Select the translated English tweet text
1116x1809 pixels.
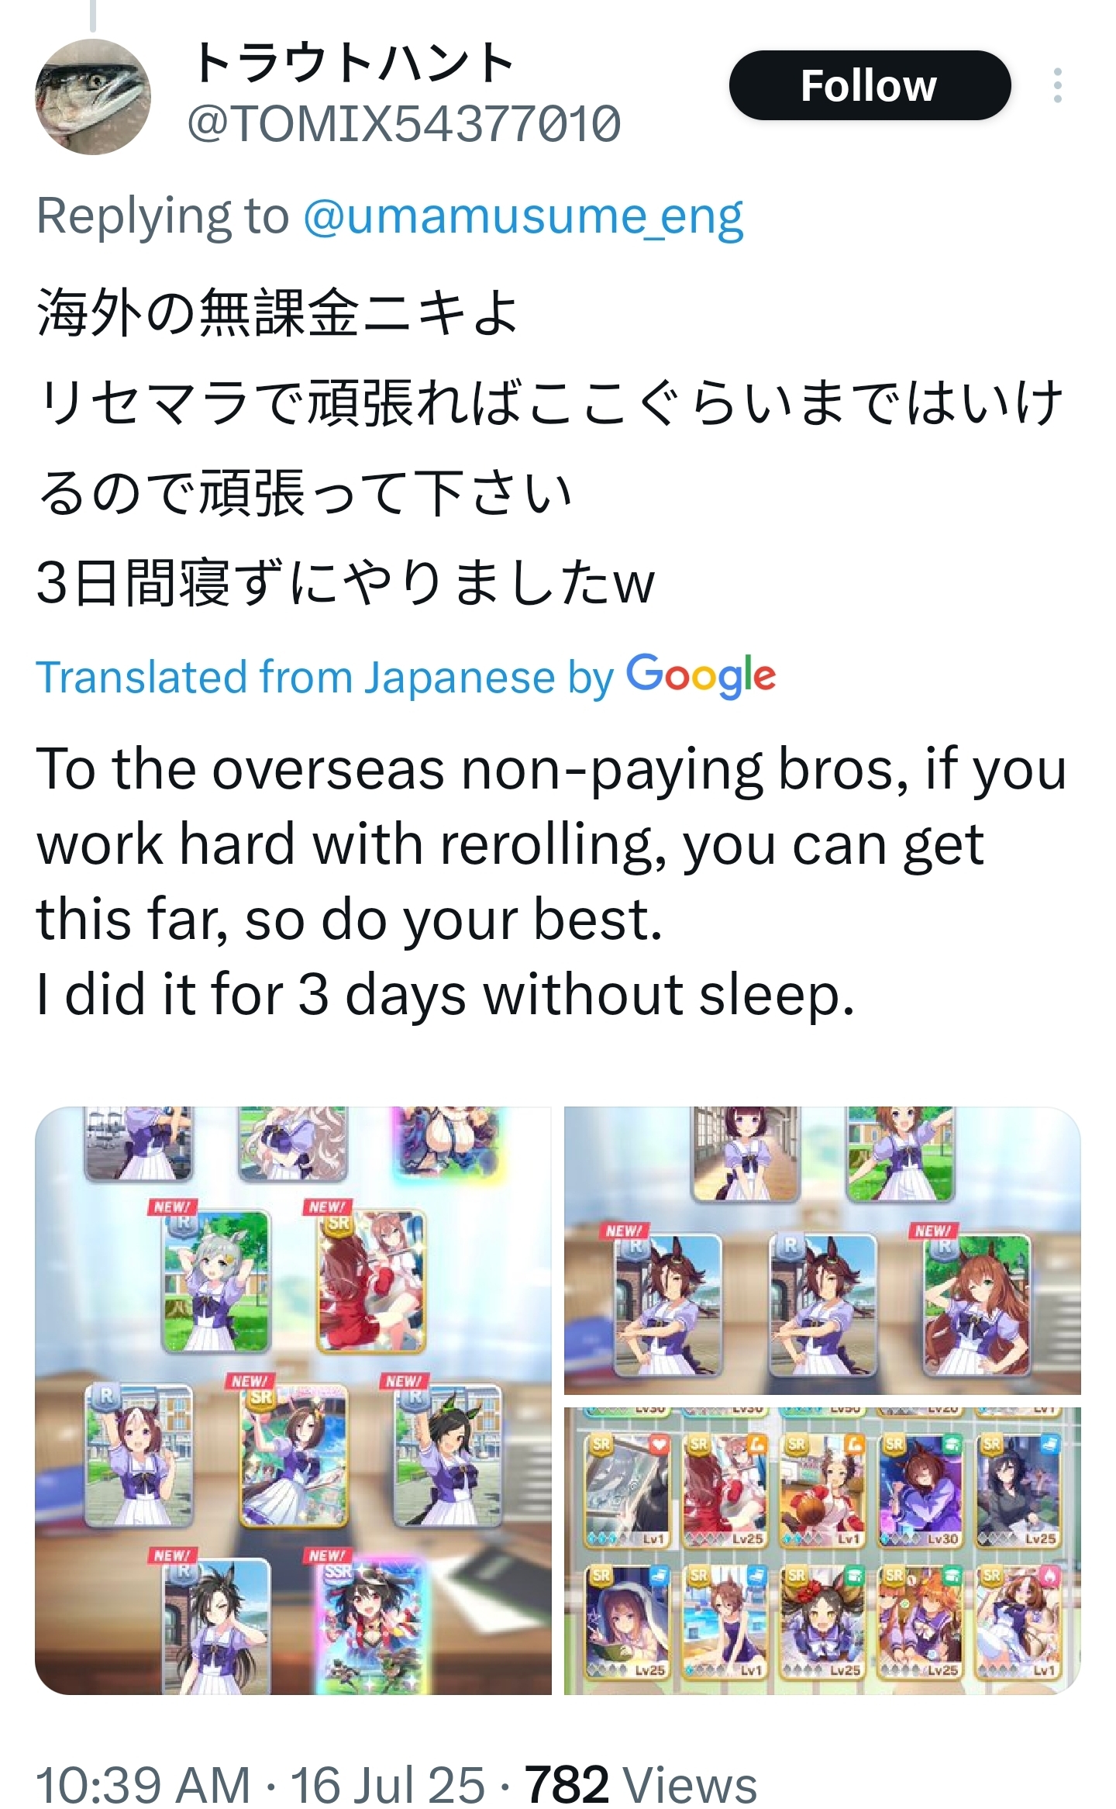coord(552,882)
